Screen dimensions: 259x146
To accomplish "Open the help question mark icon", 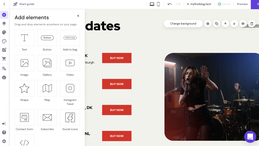I will point(4,132).
